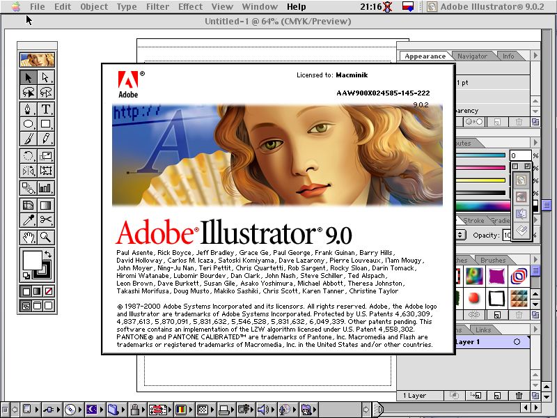Click the cyan percentage input field
The width and height of the screenshot is (557, 418).
pos(521,155)
